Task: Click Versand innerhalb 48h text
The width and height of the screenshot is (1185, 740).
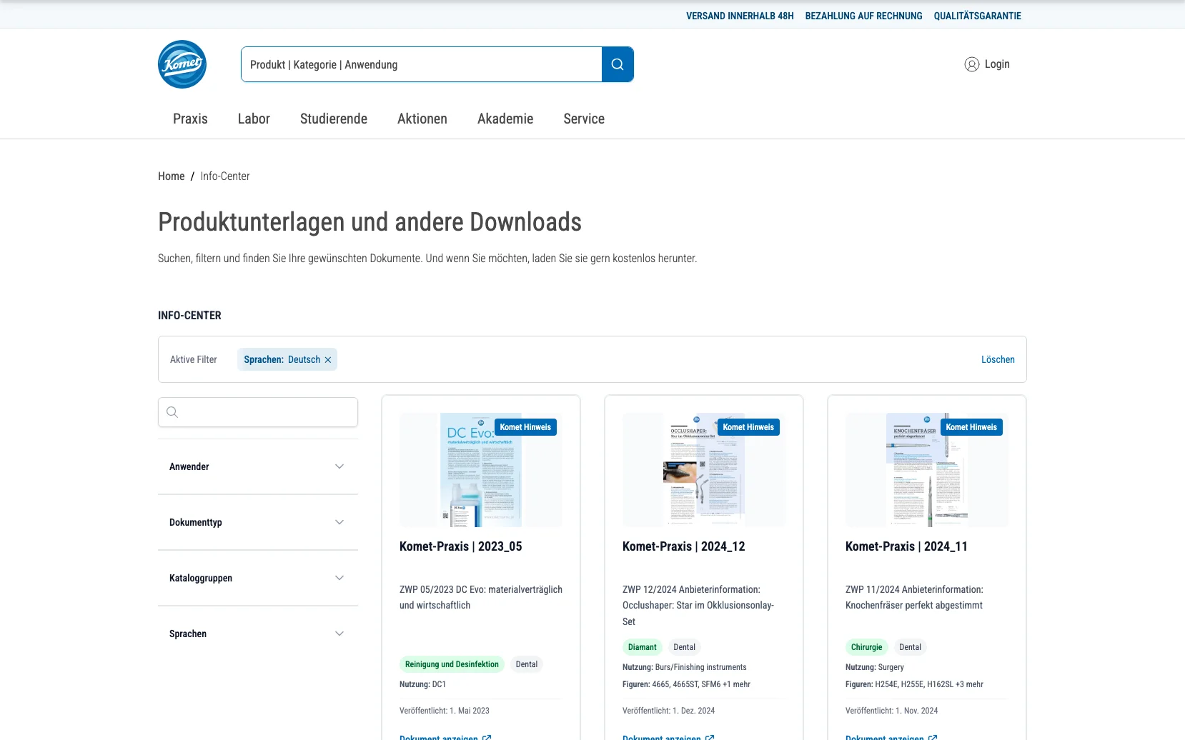Action: pyautogui.click(x=740, y=16)
